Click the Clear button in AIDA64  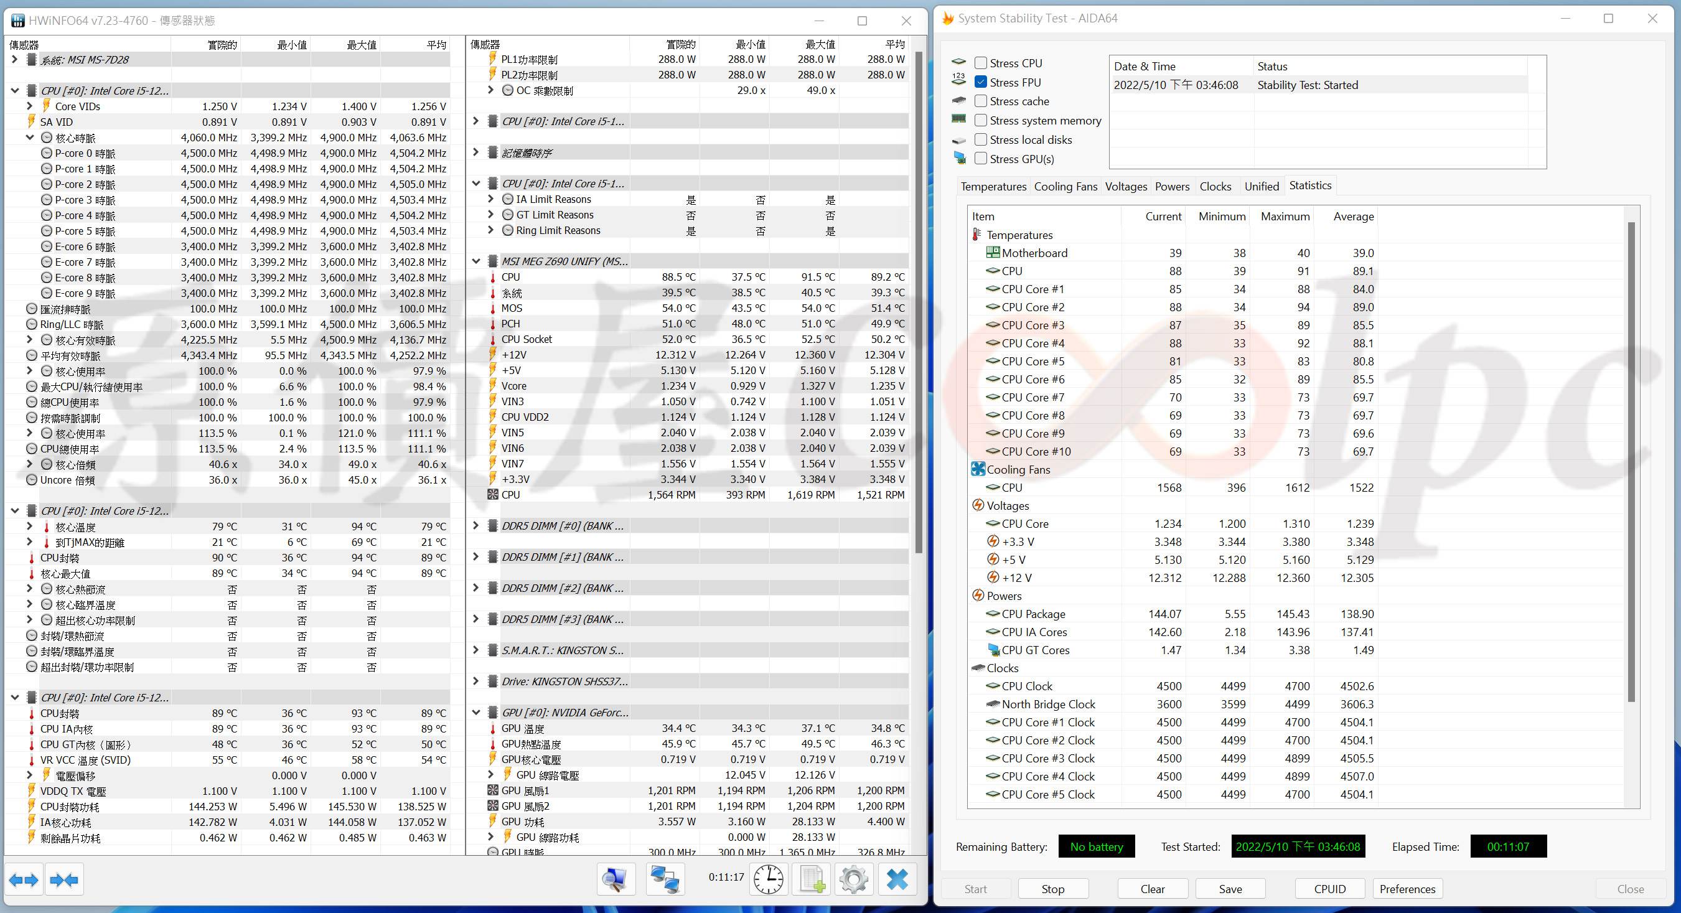[1153, 889]
